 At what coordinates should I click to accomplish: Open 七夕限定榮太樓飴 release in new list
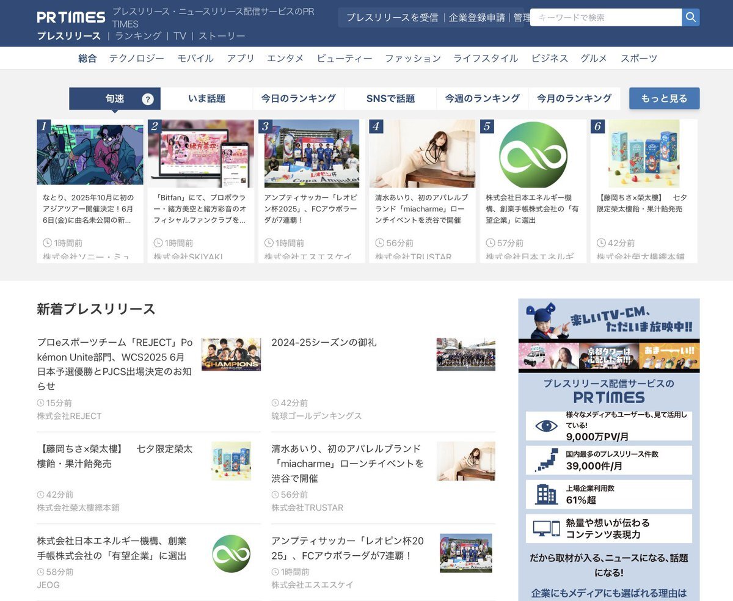tap(115, 456)
